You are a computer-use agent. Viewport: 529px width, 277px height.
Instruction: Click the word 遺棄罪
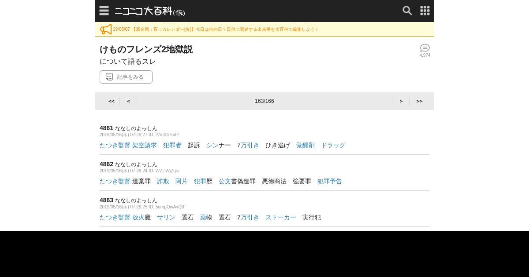142,181
